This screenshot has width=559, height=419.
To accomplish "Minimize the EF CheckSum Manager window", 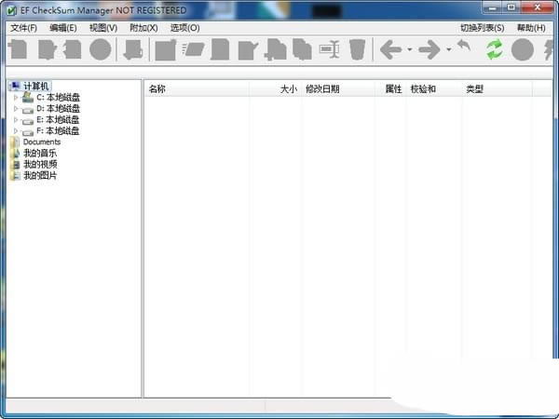I will 494,7.
